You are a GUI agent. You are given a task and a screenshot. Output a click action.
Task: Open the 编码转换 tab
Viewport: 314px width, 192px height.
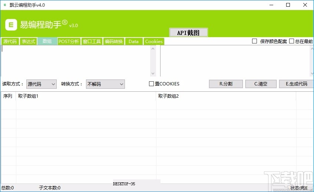pos(114,42)
